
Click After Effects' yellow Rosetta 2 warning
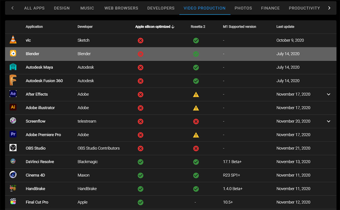point(196,95)
